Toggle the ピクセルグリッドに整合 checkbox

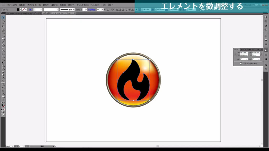pos(241,63)
